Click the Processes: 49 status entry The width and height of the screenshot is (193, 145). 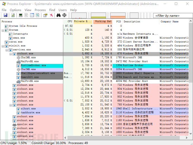click(x=78, y=143)
